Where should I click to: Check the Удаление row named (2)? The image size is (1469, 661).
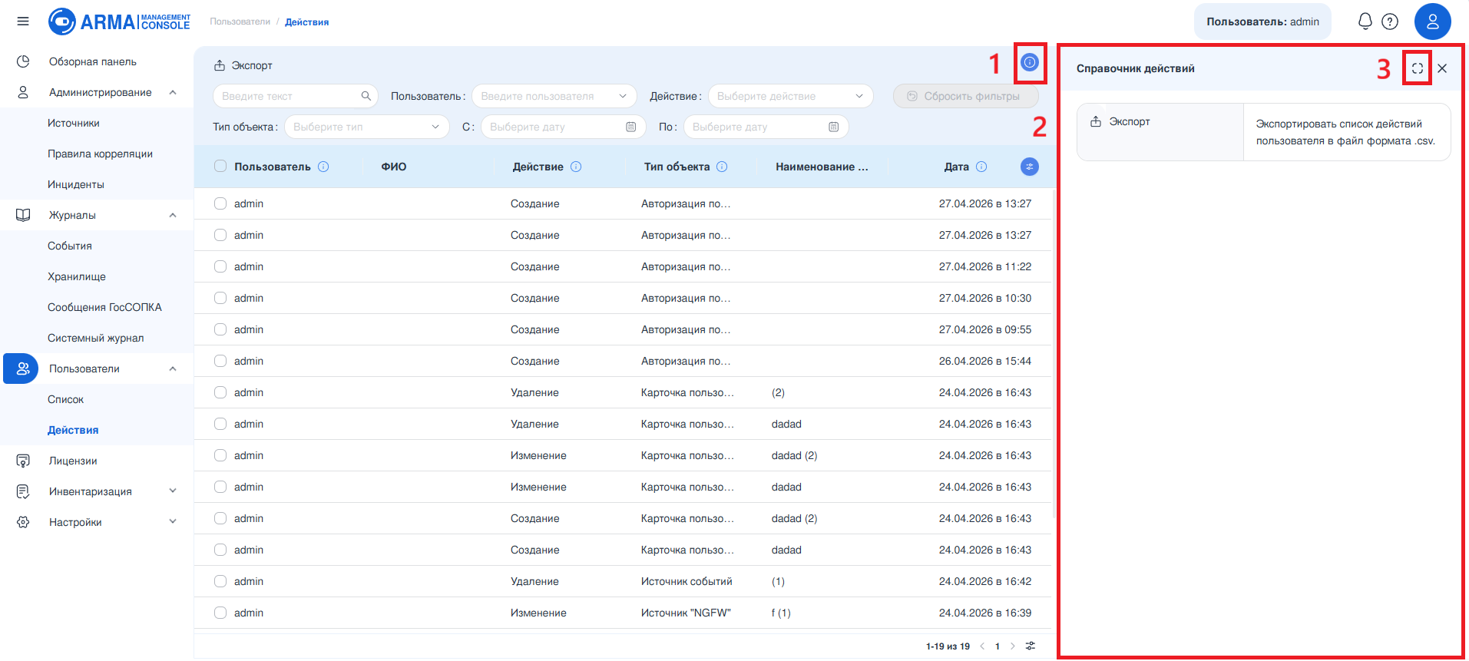pos(220,392)
